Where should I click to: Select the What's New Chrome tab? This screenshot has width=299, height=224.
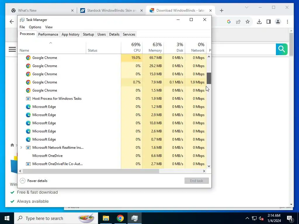click(42, 11)
